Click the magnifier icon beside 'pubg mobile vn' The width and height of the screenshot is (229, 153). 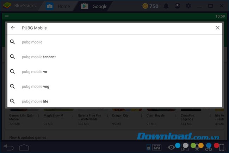(12, 72)
